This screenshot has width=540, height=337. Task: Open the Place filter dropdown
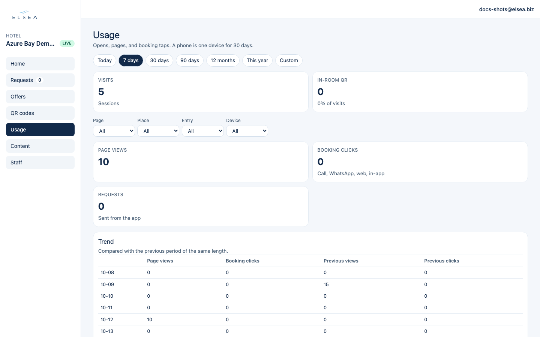pyautogui.click(x=158, y=131)
